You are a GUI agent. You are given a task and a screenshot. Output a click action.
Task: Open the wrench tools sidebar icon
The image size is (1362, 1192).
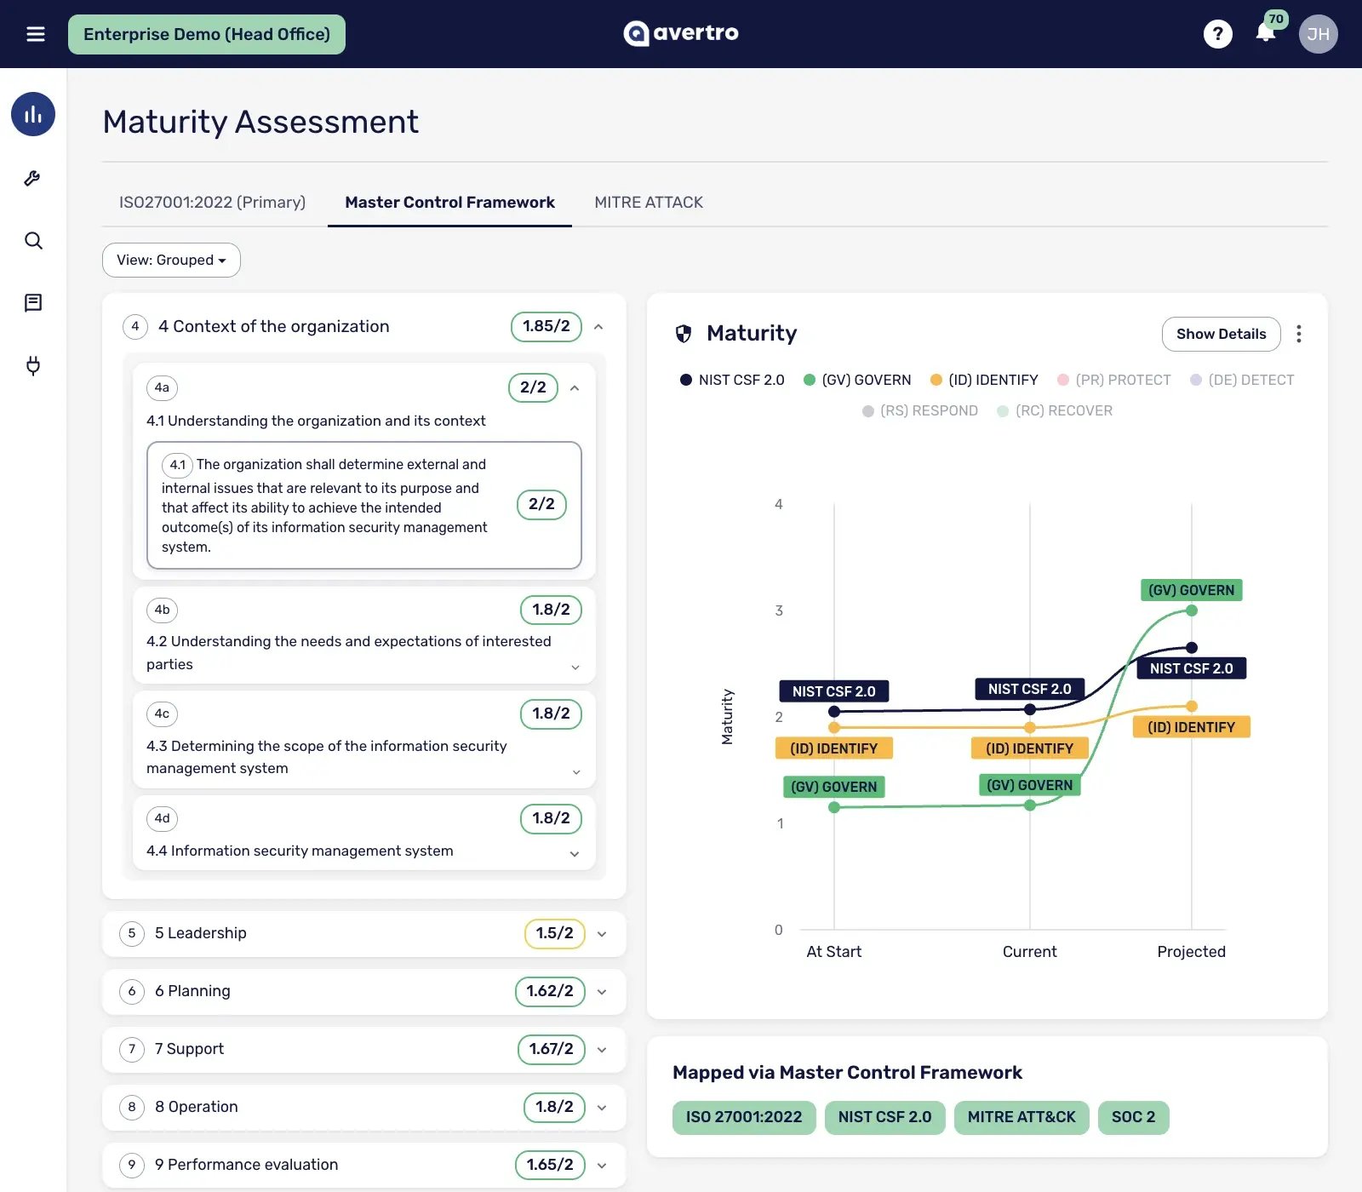[x=33, y=178]
